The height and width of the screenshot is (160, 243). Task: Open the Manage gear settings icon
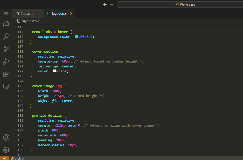[6, 150]
